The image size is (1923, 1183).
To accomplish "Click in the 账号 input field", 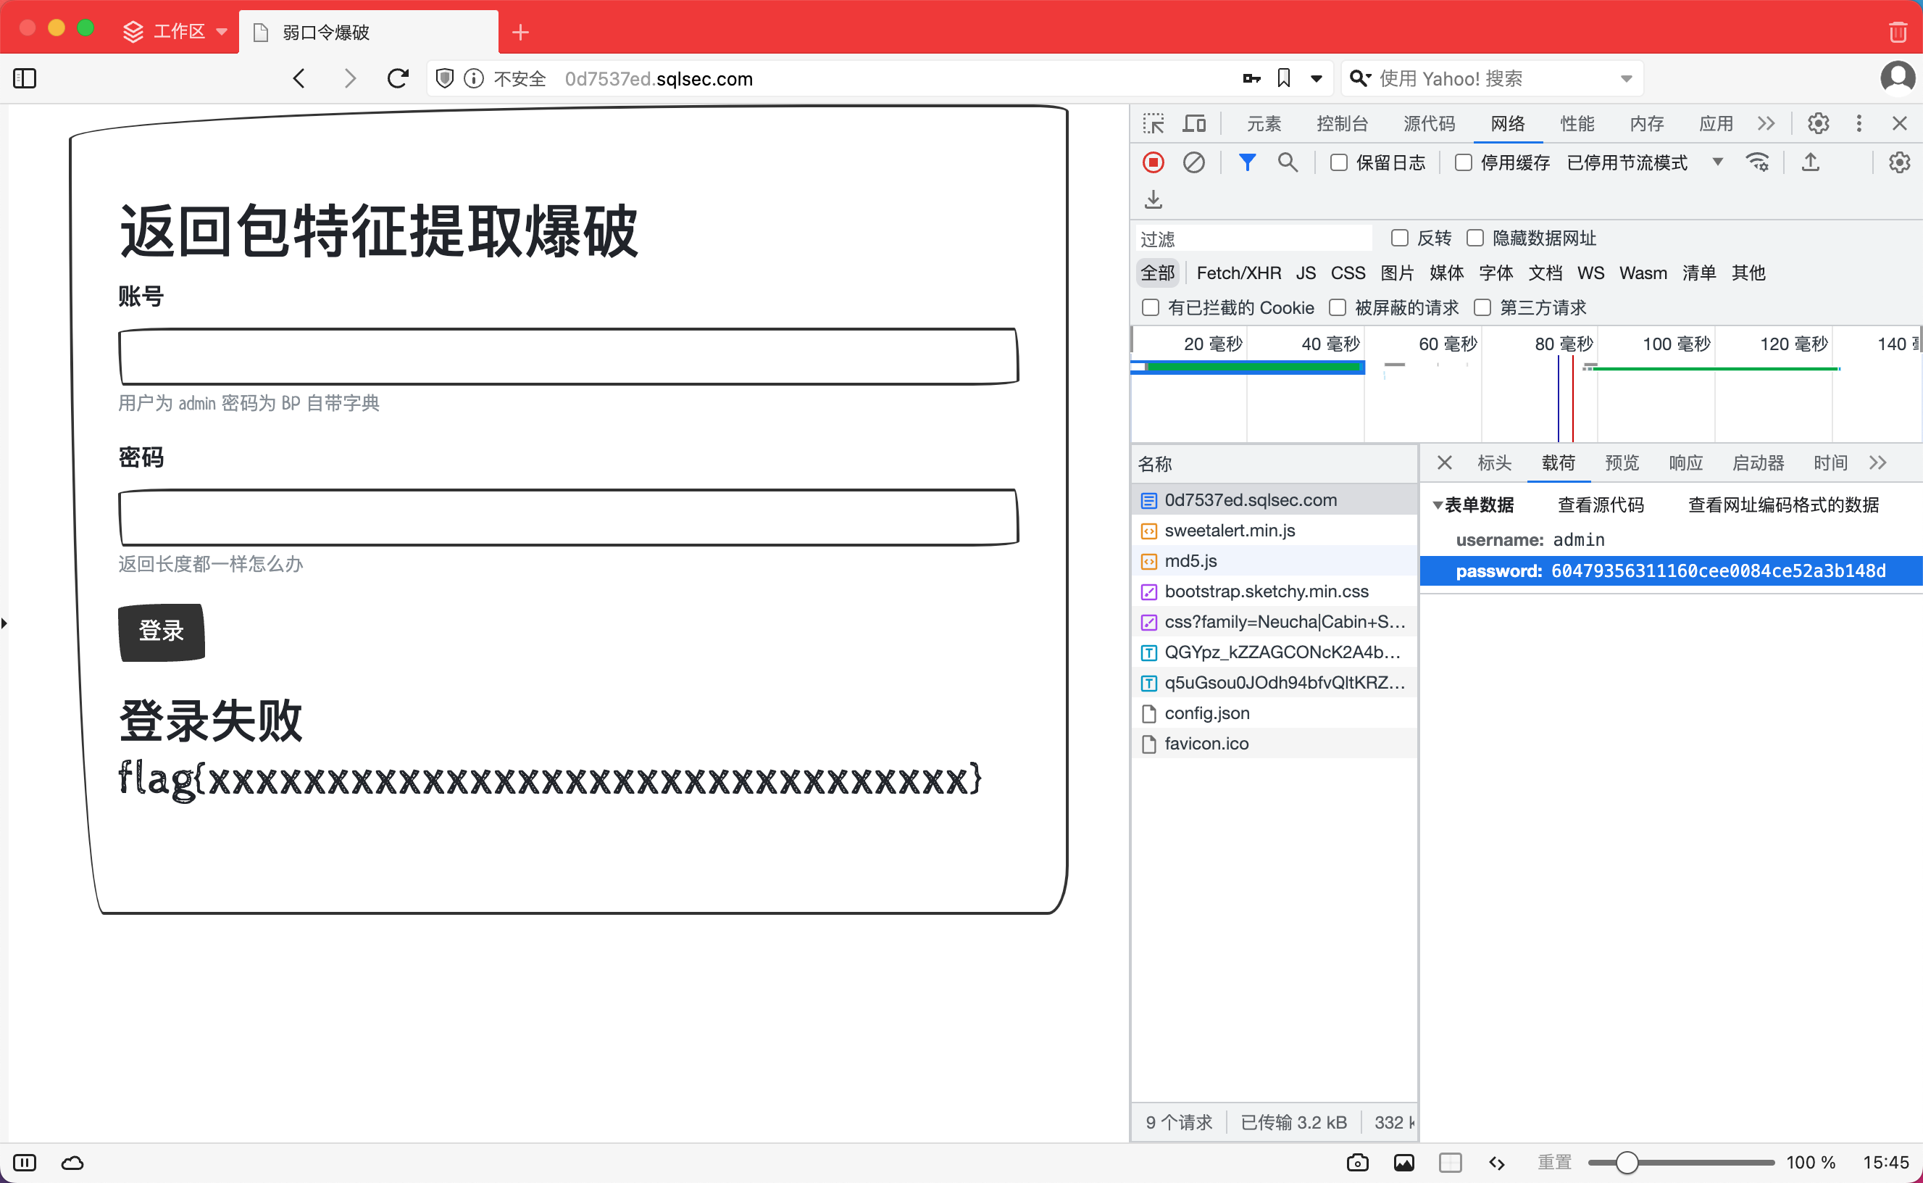I will [569, 356].
